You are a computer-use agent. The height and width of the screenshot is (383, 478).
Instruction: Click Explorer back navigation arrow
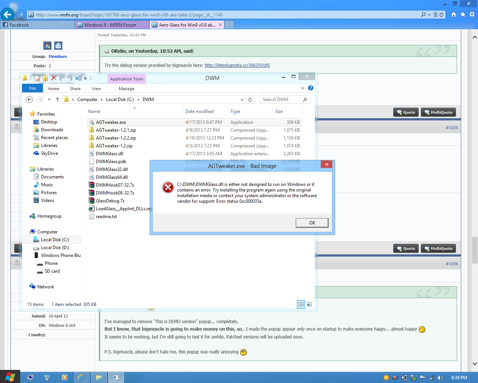(30, 99)
